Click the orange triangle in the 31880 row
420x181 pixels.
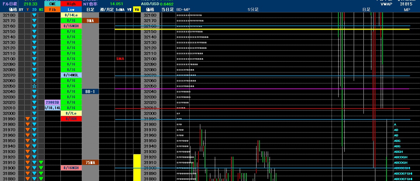click(28, 179)
